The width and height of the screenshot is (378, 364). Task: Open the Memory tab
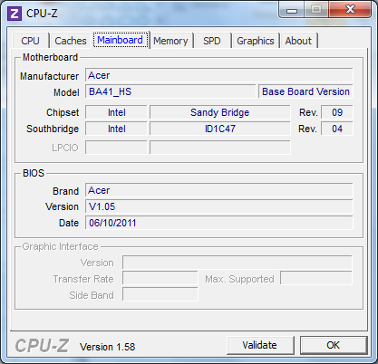point(170,41)
